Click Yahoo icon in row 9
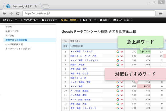The image size is (166, 111). coord(122,86)
